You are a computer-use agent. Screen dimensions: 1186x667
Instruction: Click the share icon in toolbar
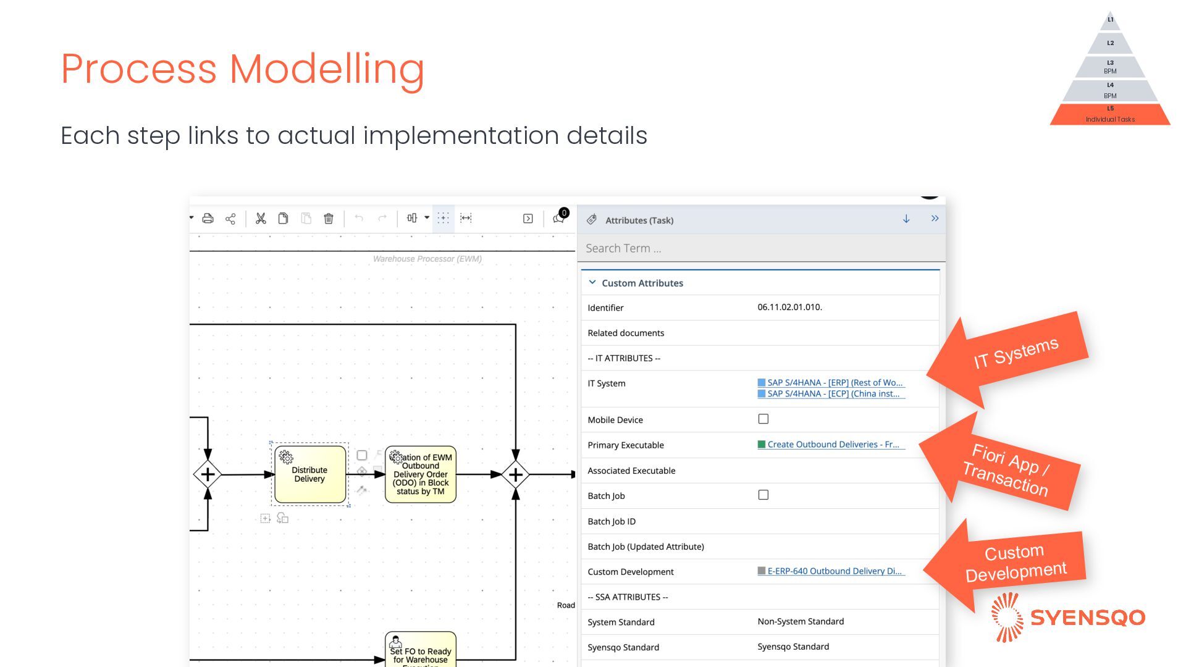click(x=230, y=219)
